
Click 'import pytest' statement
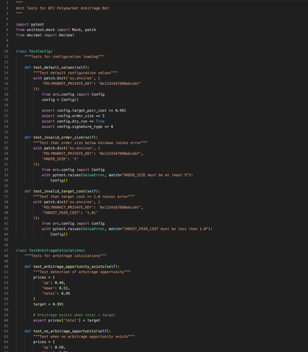pos(30,25)
